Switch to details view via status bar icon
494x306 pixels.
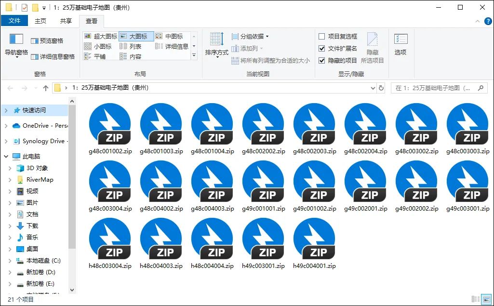coord(475,299)
